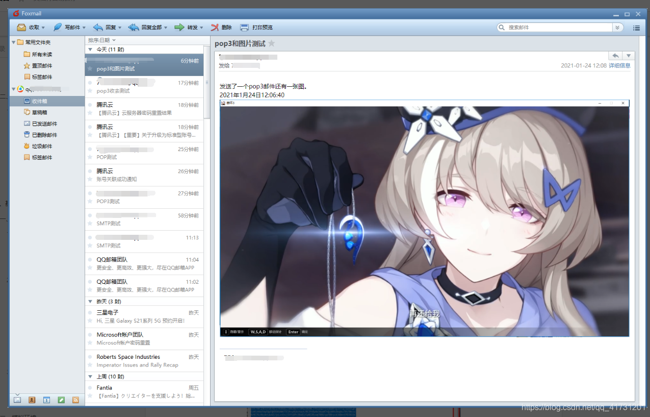
Task: Click the 回复全部 reply-all toolbar button
Action: click(x=145, y=28)
